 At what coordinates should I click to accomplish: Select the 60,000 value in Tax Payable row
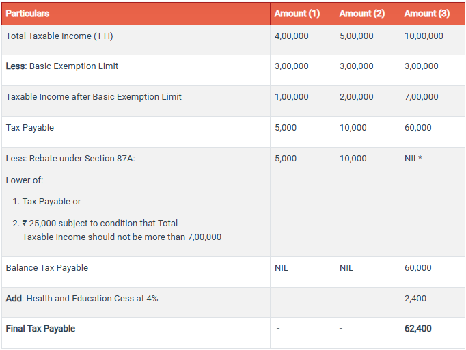pos(417,128)
